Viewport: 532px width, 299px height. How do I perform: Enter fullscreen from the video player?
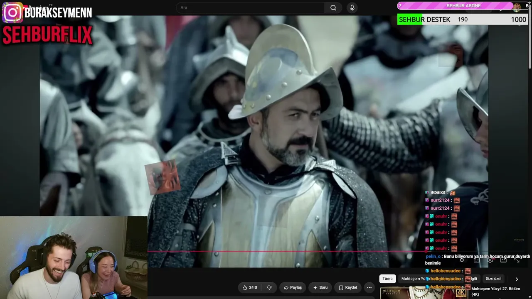coord(517,260)
